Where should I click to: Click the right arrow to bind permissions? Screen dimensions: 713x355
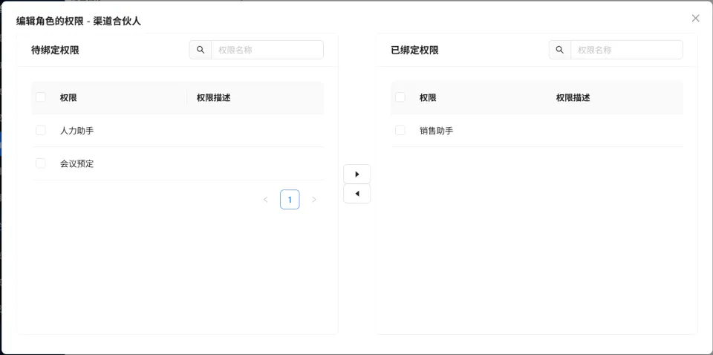[x=356, y=174]
